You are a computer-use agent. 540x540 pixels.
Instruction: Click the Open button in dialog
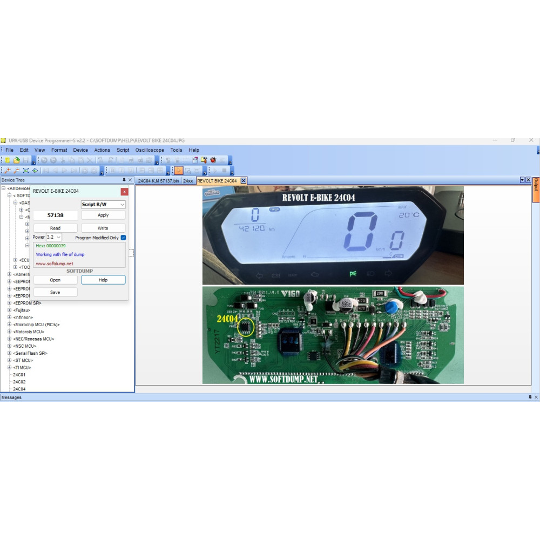[55, 280]
